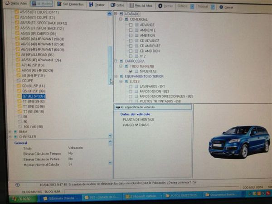Select A8/S8 (4E) 4P (02-09) model
Screen dimensions: 272x204
pyautogui.click(x=38, y=70)
